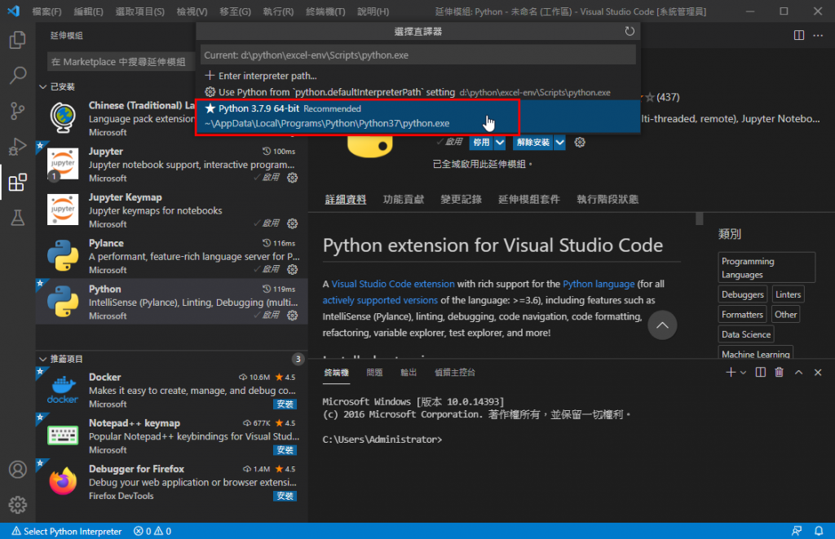Open the 檔案(F) menu
The image size is (835, 539).
[46, 11]
